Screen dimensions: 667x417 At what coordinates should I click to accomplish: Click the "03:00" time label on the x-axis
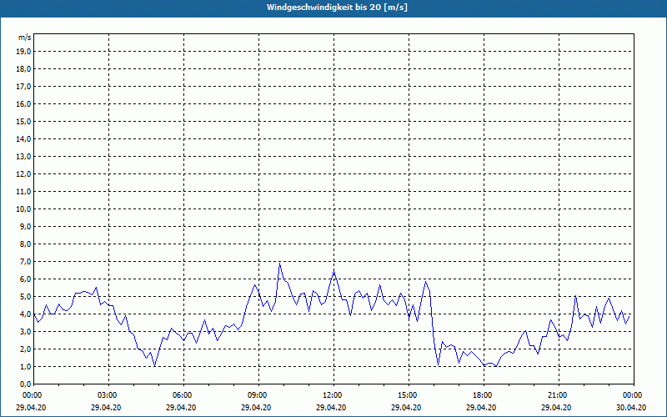109,395
